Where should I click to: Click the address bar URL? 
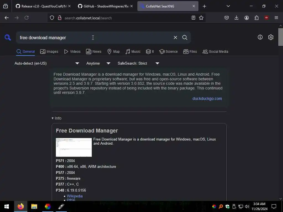(x=88, y=18)
